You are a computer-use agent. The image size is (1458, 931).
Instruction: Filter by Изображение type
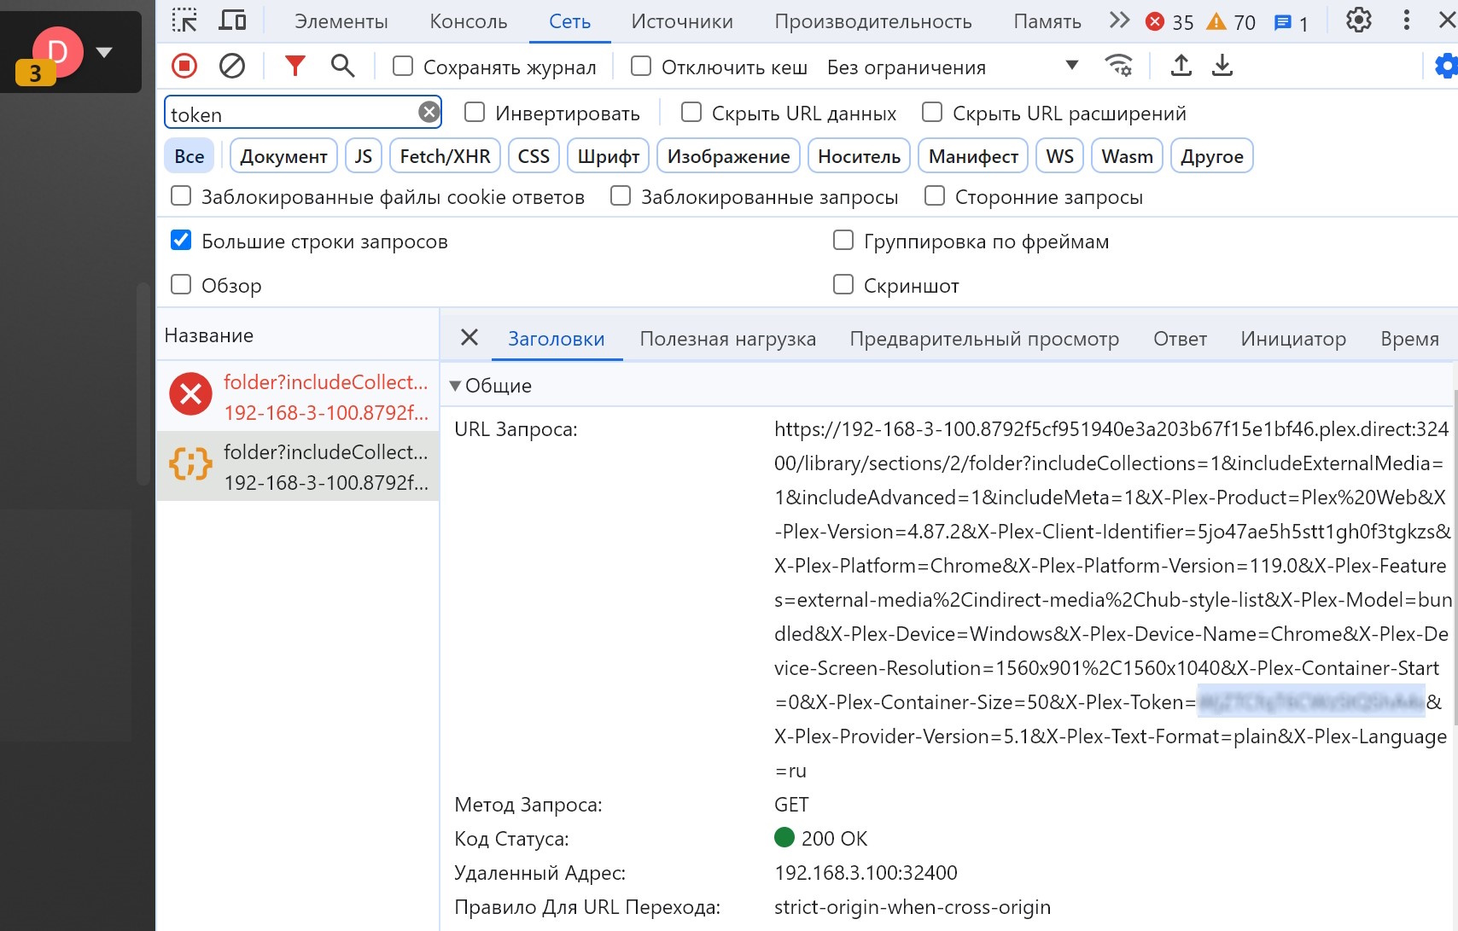pos(729,156)
